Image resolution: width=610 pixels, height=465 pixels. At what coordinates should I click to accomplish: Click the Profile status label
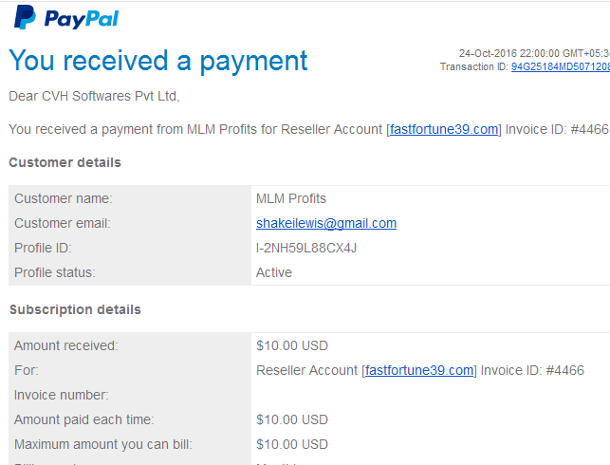54,272
